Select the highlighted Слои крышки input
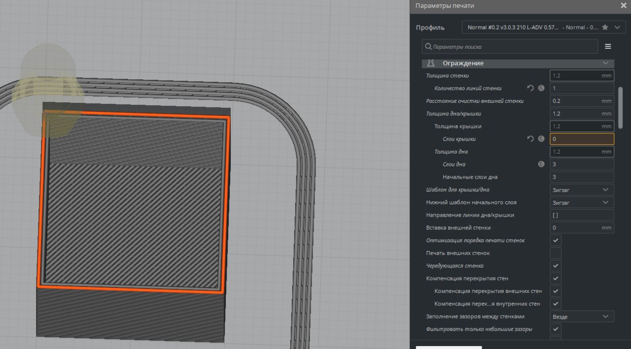 pyautogui.click(x=582, y=139)
